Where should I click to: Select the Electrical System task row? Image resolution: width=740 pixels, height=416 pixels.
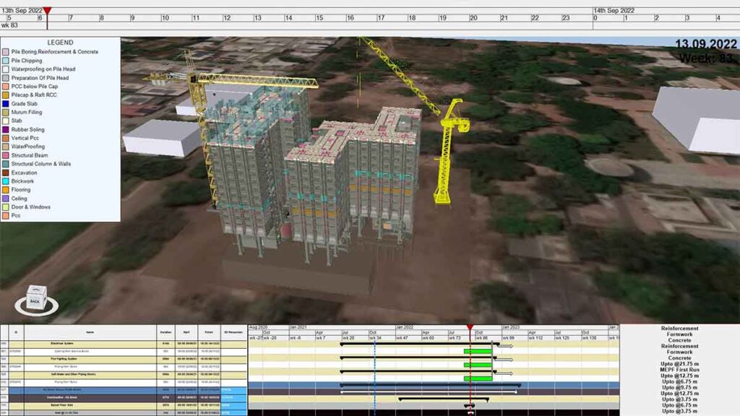[123, 344]
